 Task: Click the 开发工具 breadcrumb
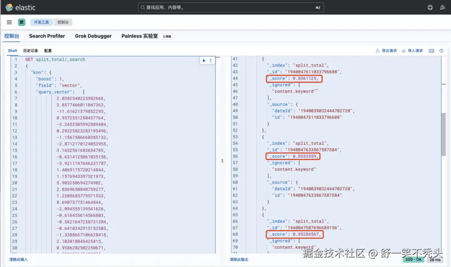(x=41, y=22)
